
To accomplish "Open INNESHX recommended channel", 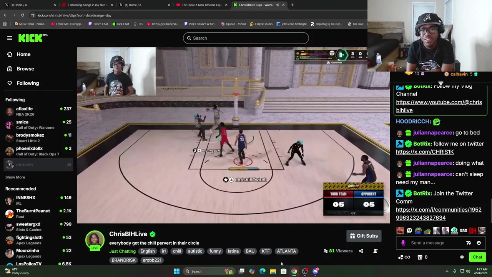I will [x=38, y=200].
